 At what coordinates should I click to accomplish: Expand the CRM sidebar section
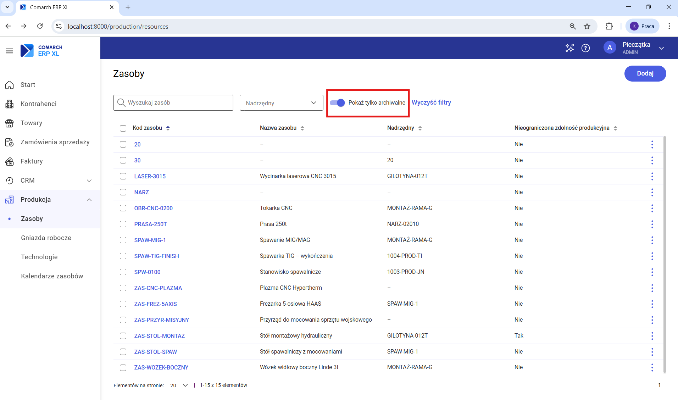coord(89,180)
